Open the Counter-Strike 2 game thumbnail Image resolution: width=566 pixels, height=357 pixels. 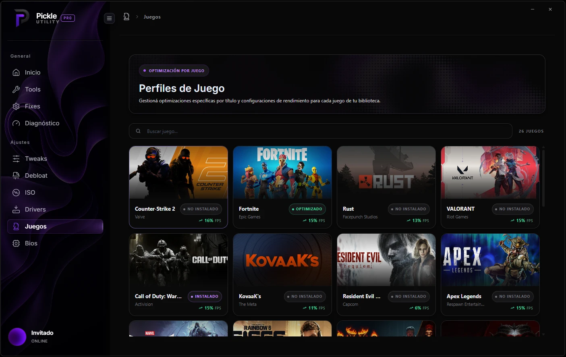[x=178, y=172]
